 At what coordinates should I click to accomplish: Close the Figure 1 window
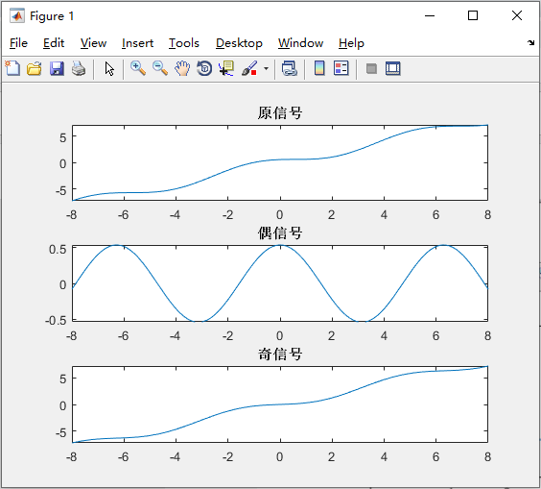click(516, 15)
